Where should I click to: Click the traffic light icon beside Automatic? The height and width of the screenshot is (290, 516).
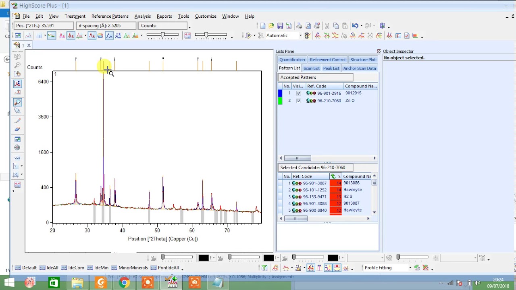[x=307, y=35]
